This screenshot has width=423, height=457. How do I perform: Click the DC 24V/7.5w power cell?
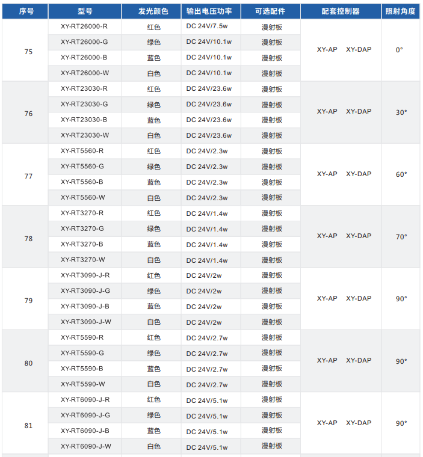pos(208,26)
